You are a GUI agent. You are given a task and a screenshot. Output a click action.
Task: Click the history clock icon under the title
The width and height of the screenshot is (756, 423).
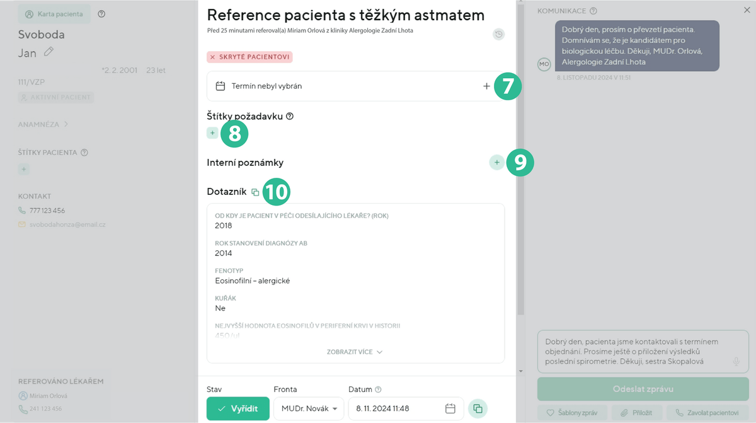tap(498, 34)
